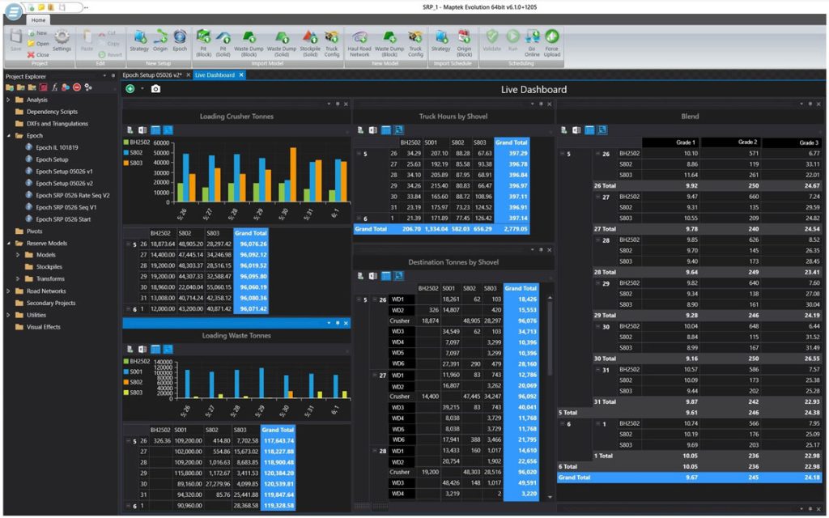Image resolution: width=829 pixels, height=518 pixels.
Task: Create new Strategy in New Setup group
Action: (139, 40)
